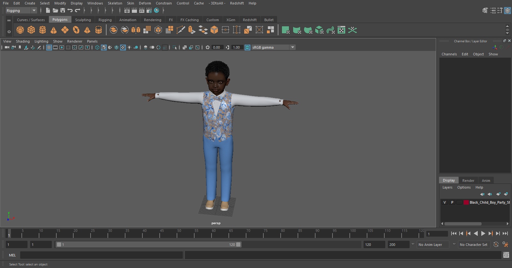512x268 pixels.
Task: Expand the sRGB gamma view transform dropdown
Action: click(x=292, y=47)
